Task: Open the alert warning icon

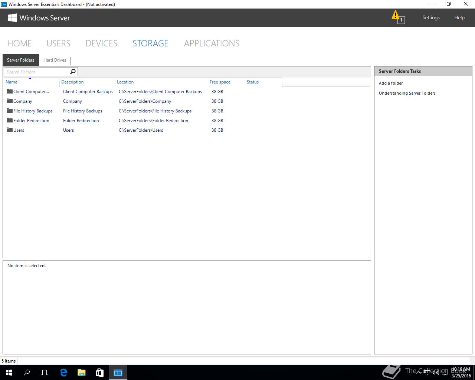Action: [398, 17]
